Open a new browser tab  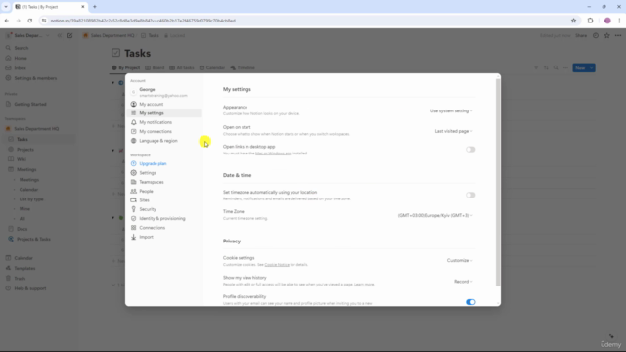95,7
